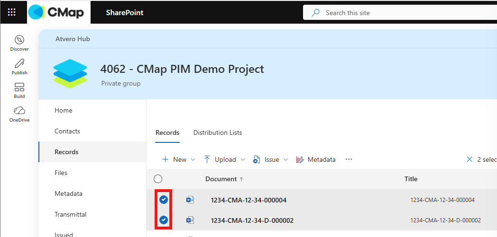Expand the Issue dropdown chevron
Image resolution: width=497 pixels, height=237 pixels.
(285, 159)
